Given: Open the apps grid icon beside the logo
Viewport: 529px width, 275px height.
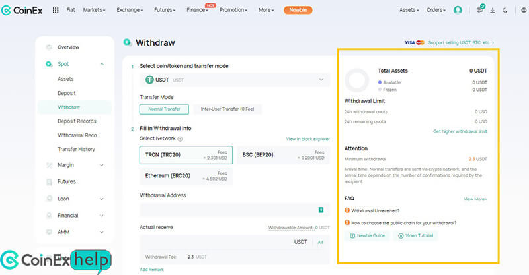Looking at the screenshot, I should (55, 10).
